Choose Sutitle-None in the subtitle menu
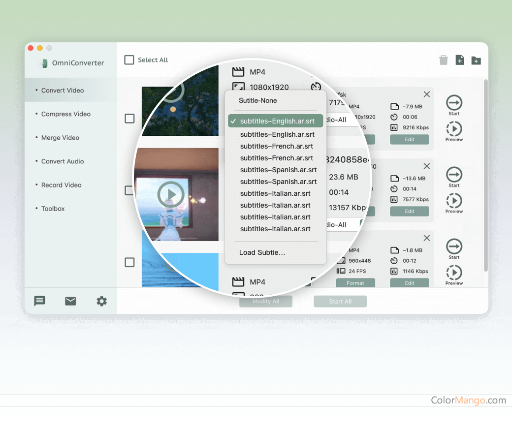512x430 pixels. (x=257, y=100)
